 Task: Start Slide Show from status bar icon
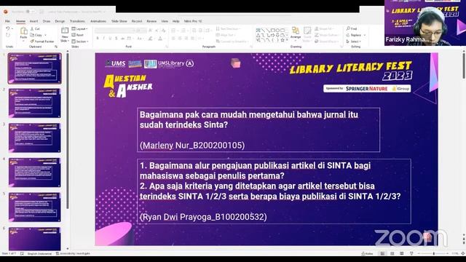pos(411,253)
